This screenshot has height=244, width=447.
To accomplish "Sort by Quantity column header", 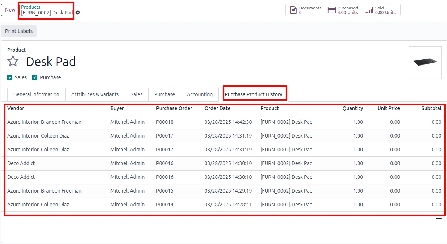I will click(x=352, y=108).
